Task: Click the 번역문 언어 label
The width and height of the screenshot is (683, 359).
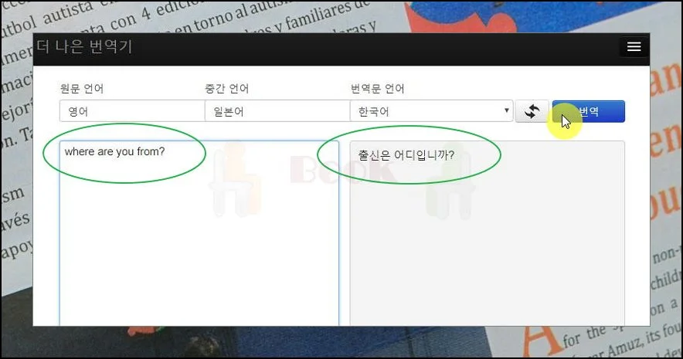Action: [x=377, y=89]
